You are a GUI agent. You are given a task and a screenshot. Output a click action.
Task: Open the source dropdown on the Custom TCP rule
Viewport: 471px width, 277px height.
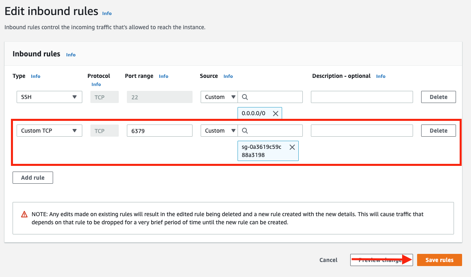pyautogui.click(x=219, y=130)
